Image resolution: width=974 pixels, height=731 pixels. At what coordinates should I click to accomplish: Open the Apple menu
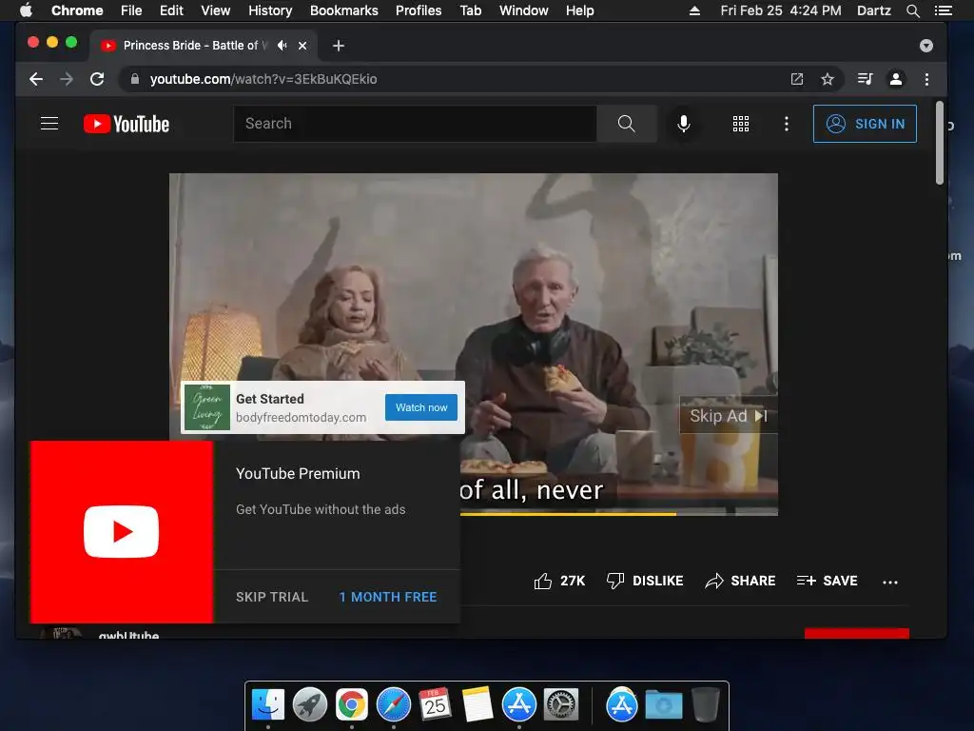(26, 10)
